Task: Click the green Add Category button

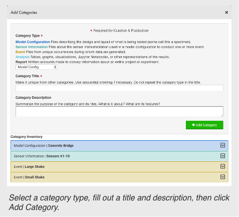Action: coord(204,125)
